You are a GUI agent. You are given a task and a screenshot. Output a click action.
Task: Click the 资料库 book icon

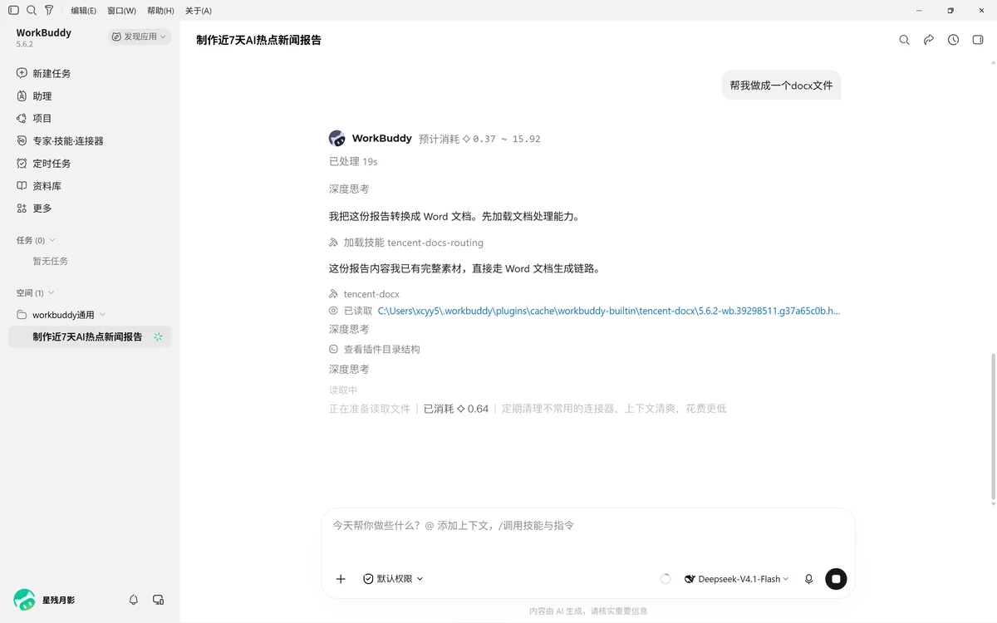[x=22, y=185]
